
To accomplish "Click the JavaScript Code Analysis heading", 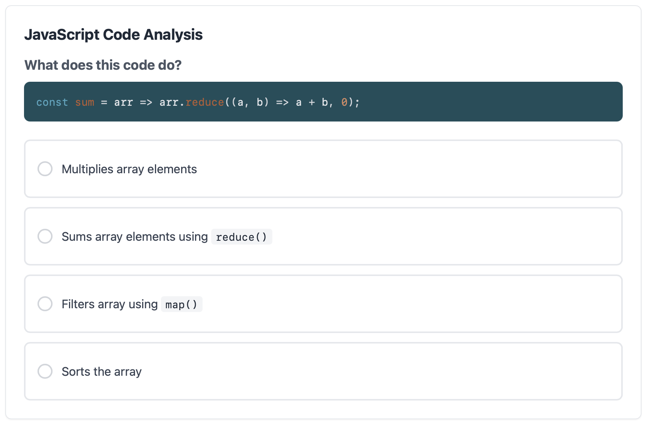I will tap(113, 34).
